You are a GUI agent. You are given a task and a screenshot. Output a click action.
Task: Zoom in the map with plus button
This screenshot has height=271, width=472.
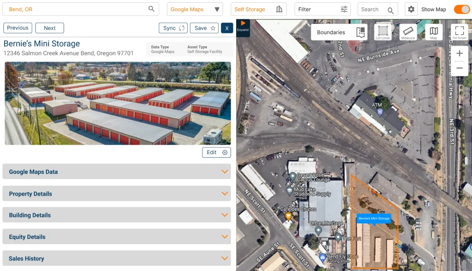click(459, 54)
